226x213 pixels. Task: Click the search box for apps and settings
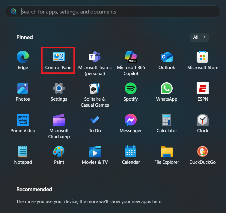coord(113,11)
